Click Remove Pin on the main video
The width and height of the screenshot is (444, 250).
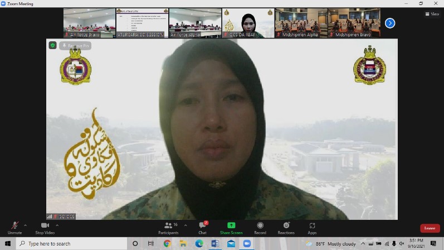click(75, 46)
